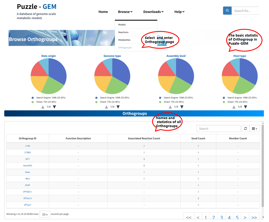Go to page 3 of results

point(221,217)
